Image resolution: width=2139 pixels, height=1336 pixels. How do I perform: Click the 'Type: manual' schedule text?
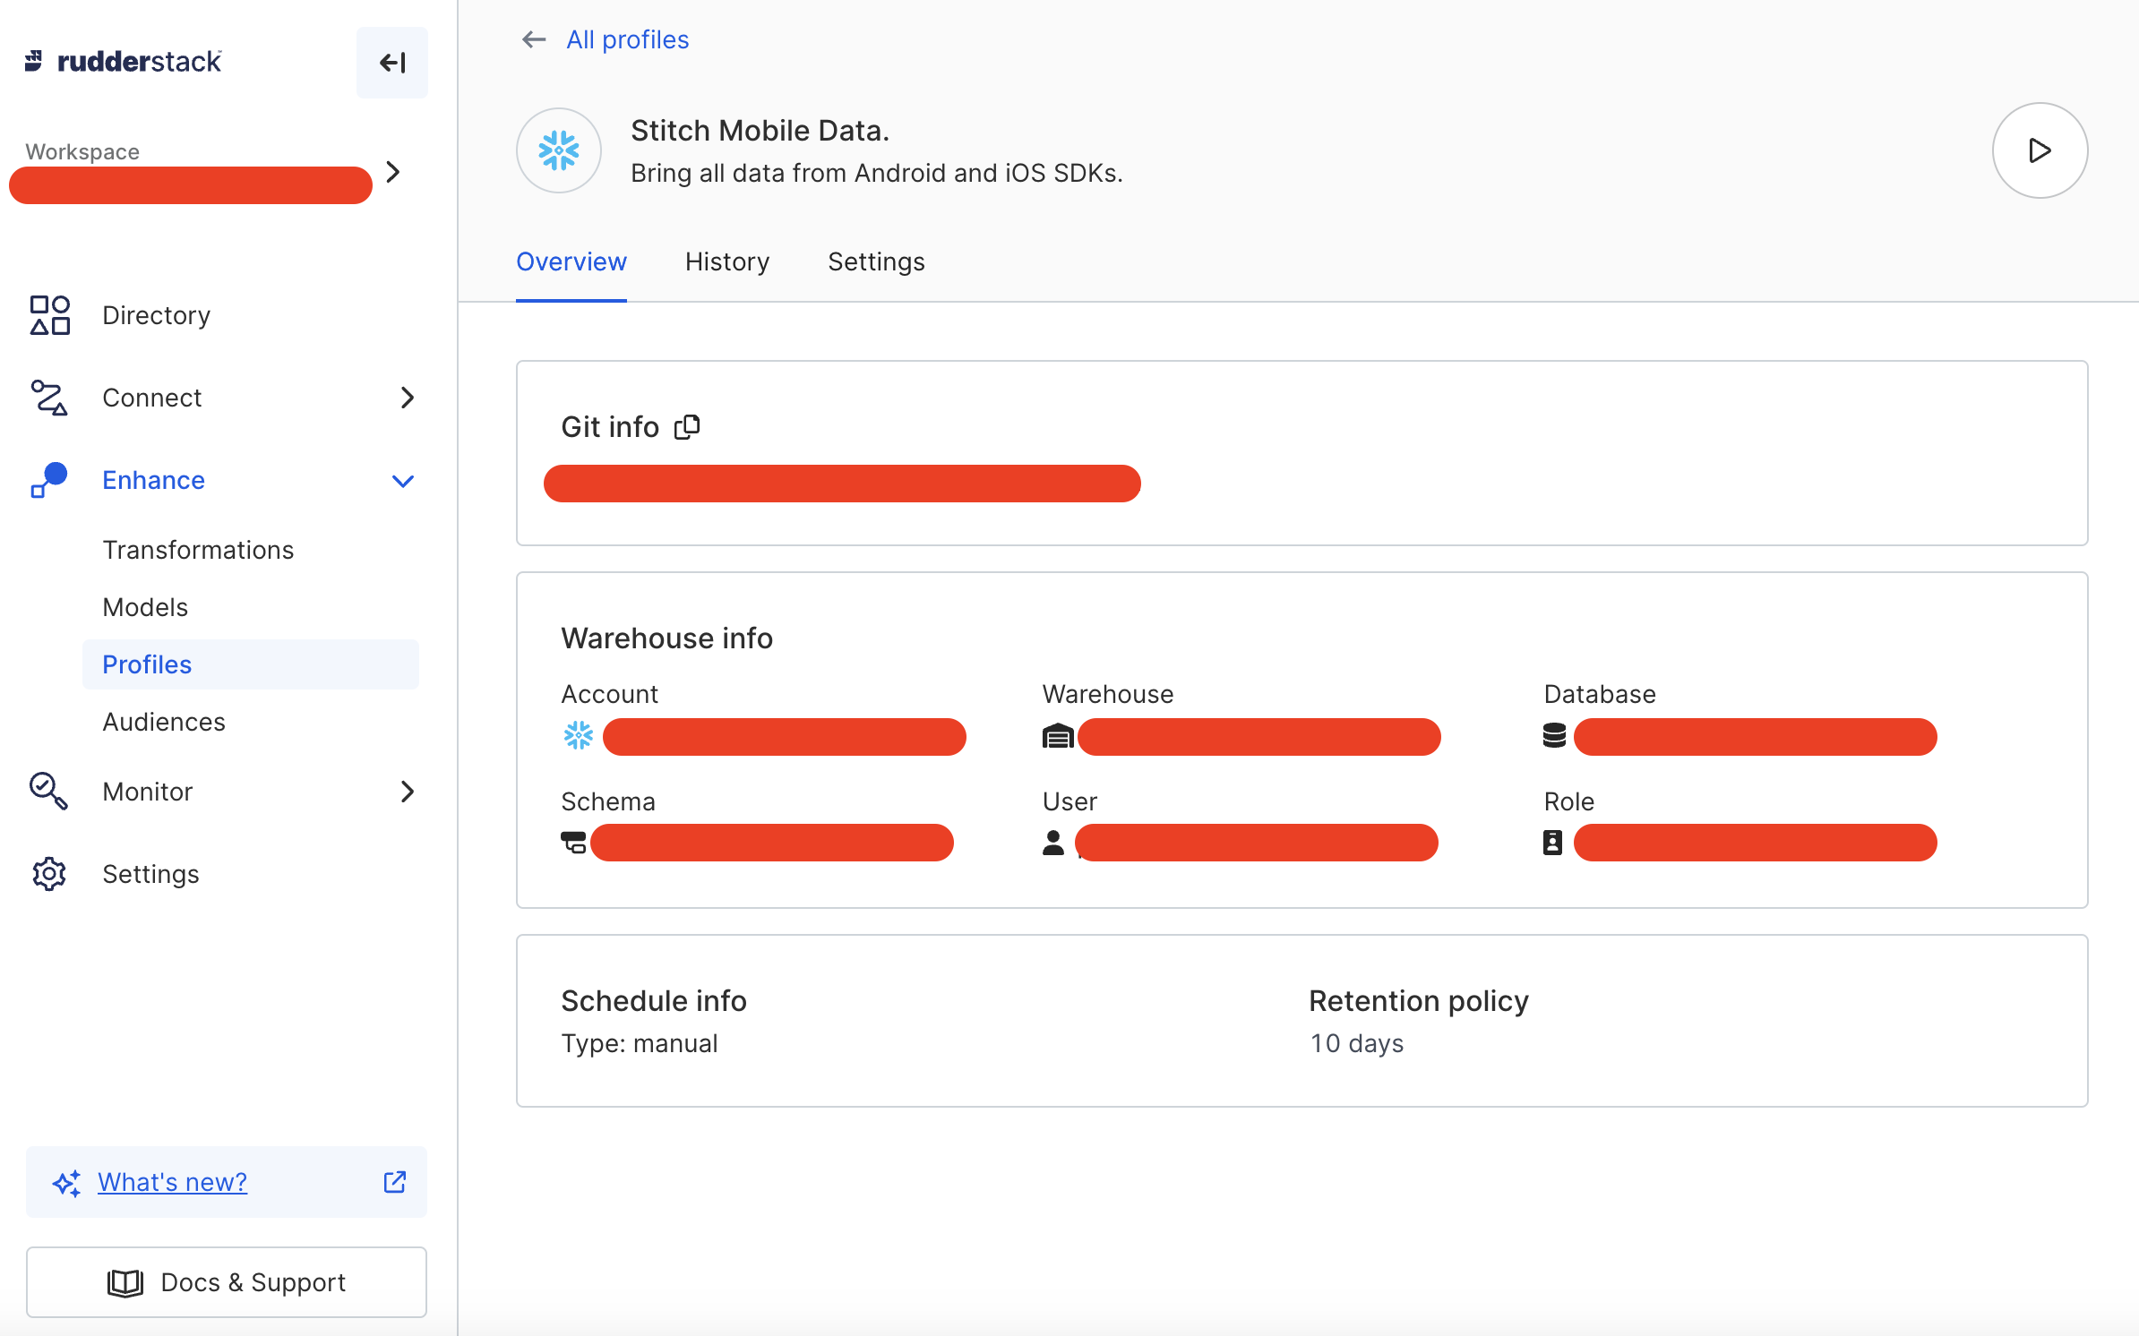pos(640,1043)
